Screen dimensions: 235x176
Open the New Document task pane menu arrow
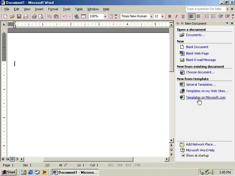[x=227, y=23]
